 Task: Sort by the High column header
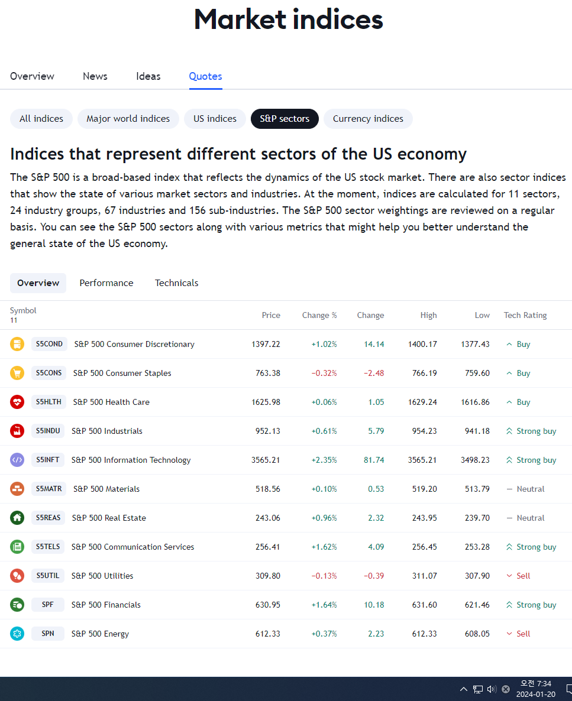pyautogui.click(x=428, y=315)
